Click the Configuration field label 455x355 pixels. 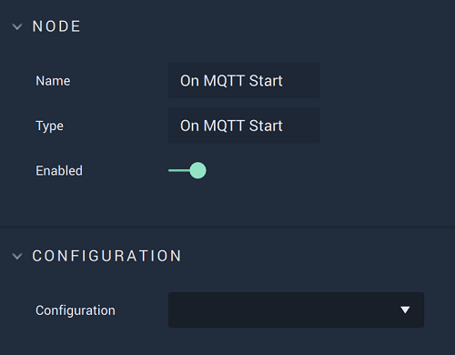76,310
